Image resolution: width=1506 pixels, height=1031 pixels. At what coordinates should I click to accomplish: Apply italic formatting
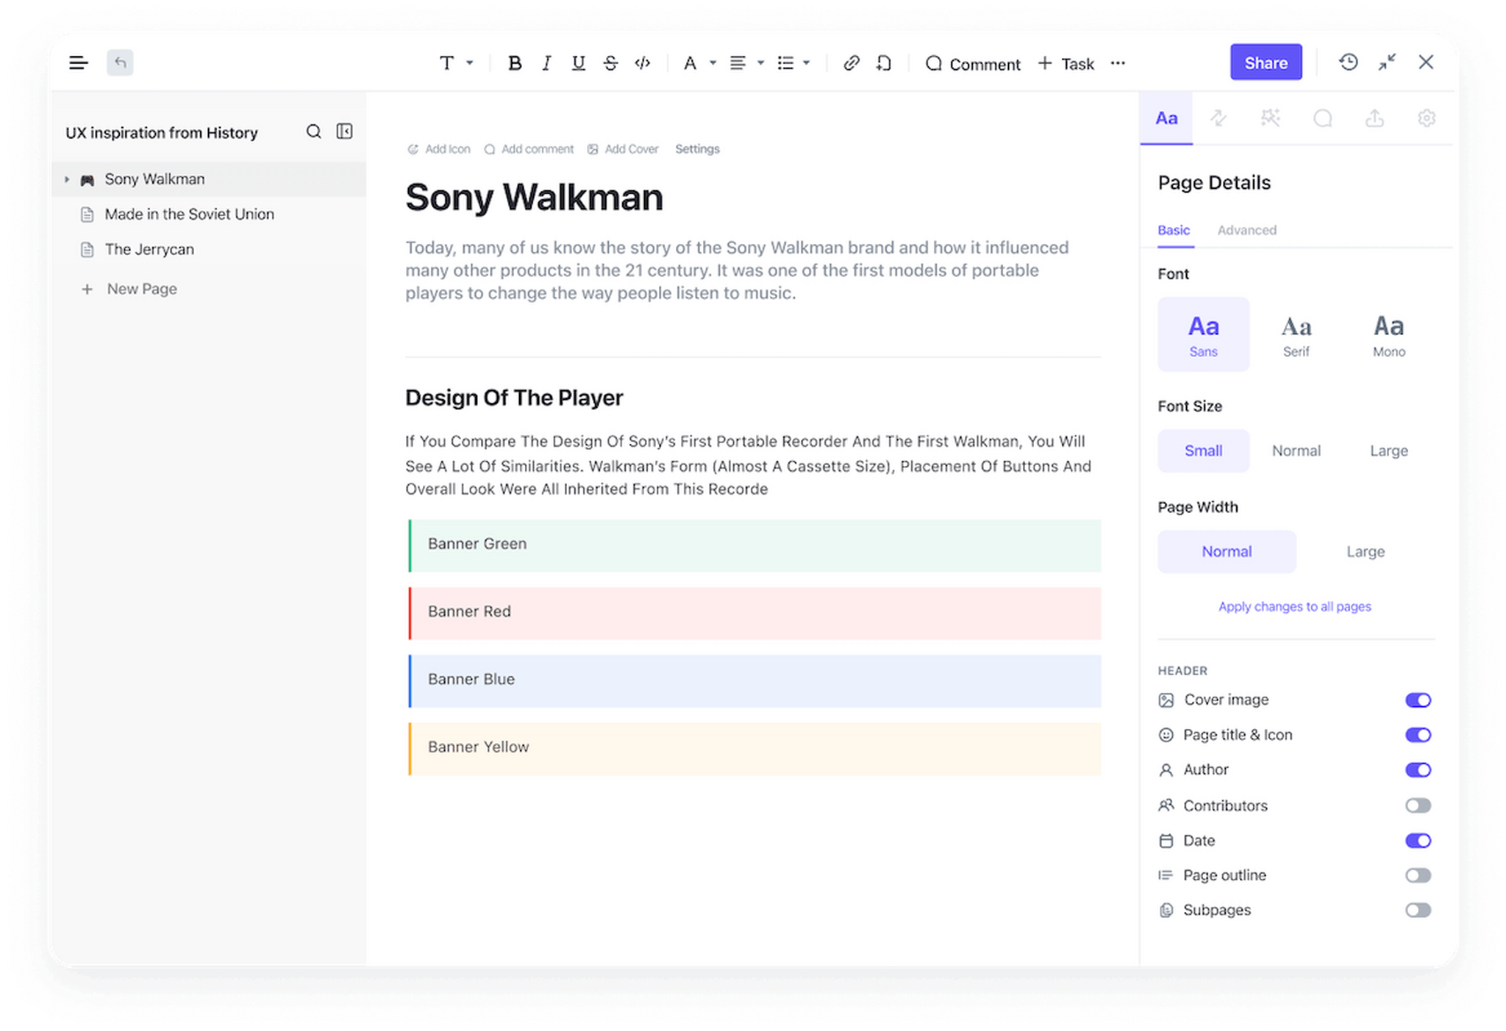tap(546, 63)
